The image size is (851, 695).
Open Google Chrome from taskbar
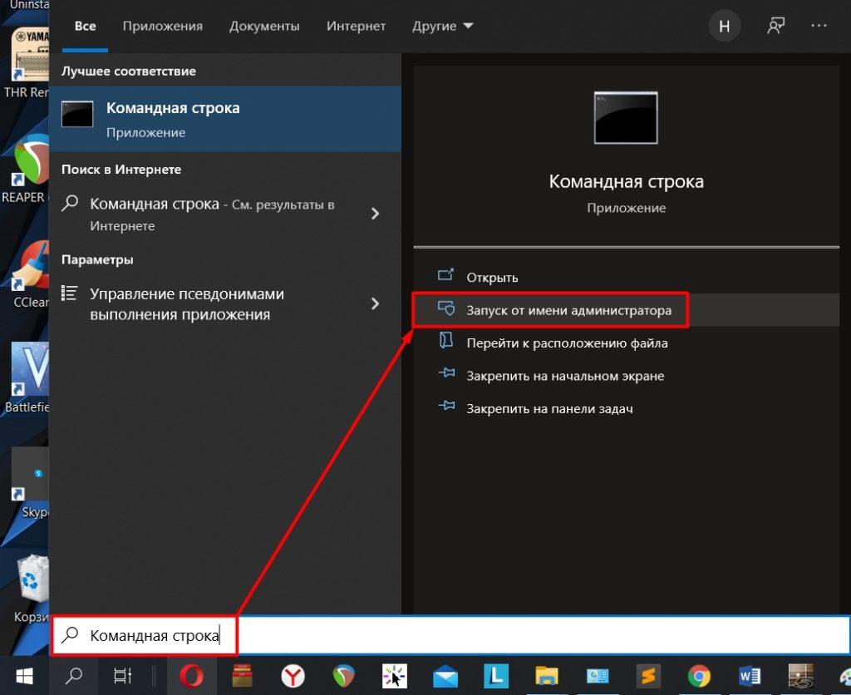pyautogui.click(x=699, y=677)
